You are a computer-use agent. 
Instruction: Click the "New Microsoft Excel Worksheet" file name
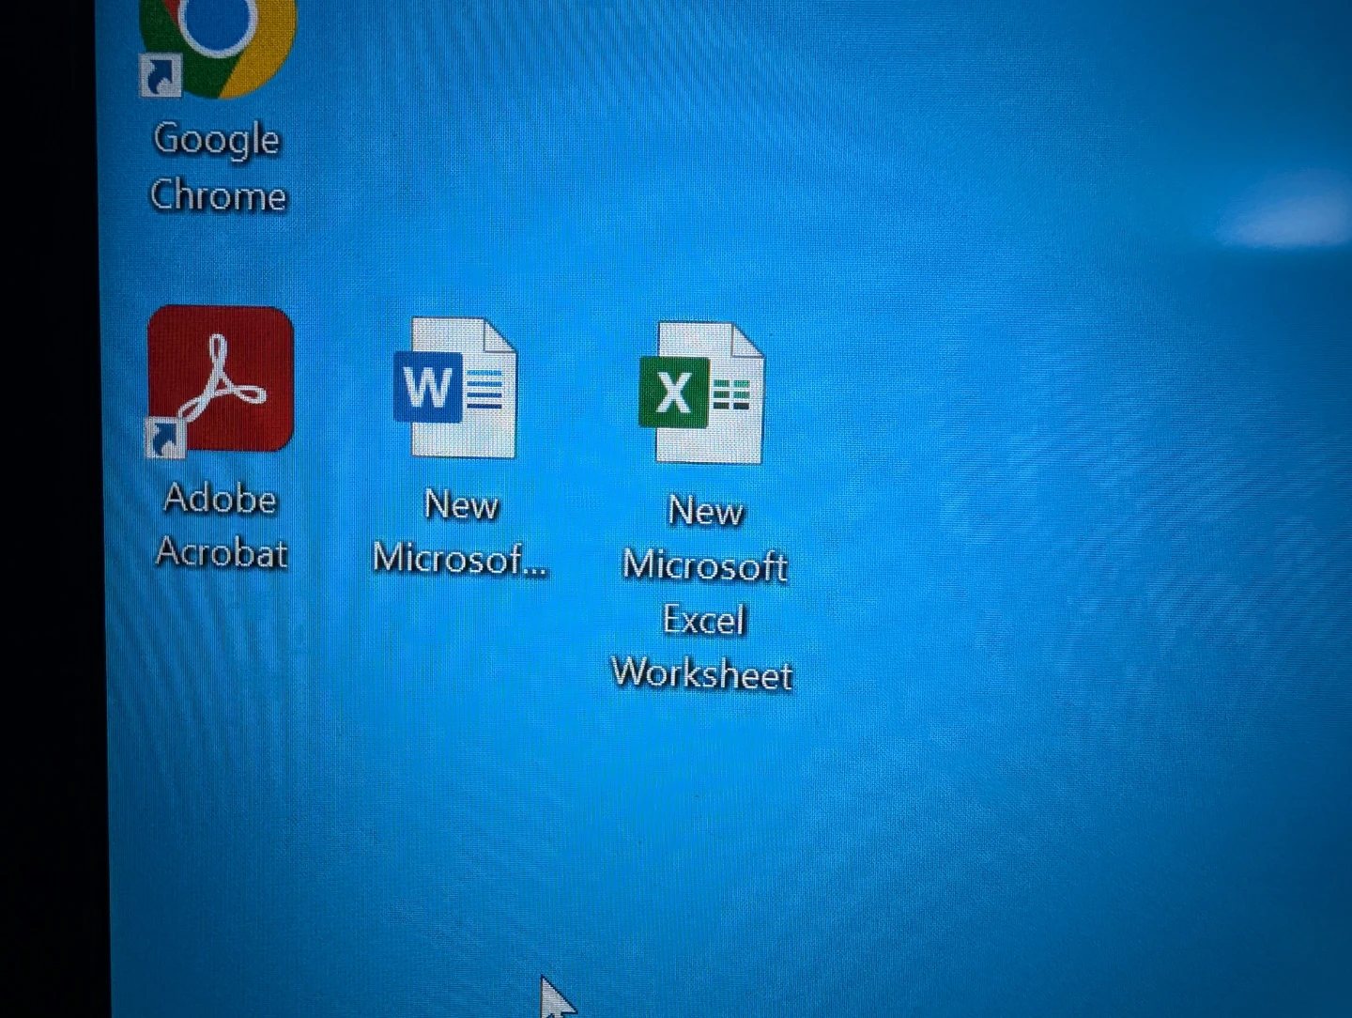(703, 593)
